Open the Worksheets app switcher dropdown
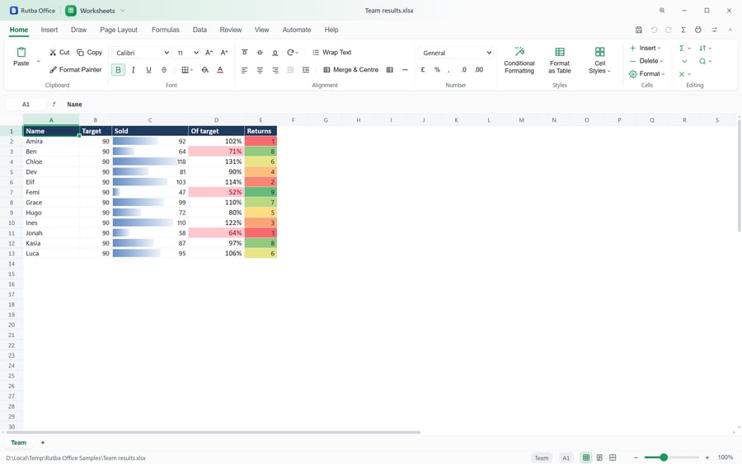Image resolution: width=742 pixels, height=464 pixels. (x=123, y=11)
